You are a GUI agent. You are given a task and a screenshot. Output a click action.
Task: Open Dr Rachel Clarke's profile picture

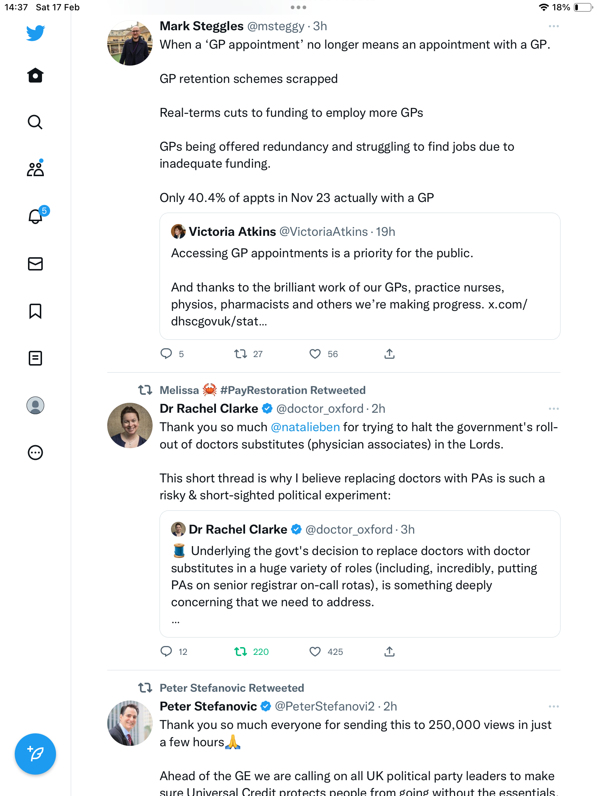click(x=130, y=425)
